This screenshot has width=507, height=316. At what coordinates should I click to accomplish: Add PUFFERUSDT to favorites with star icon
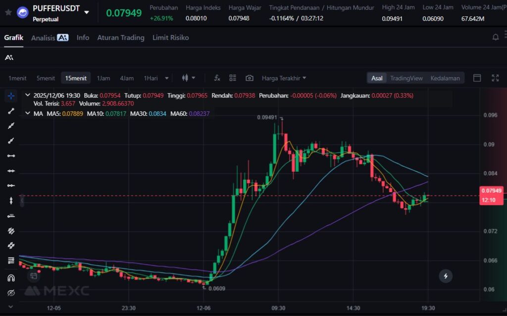point(8,12)
